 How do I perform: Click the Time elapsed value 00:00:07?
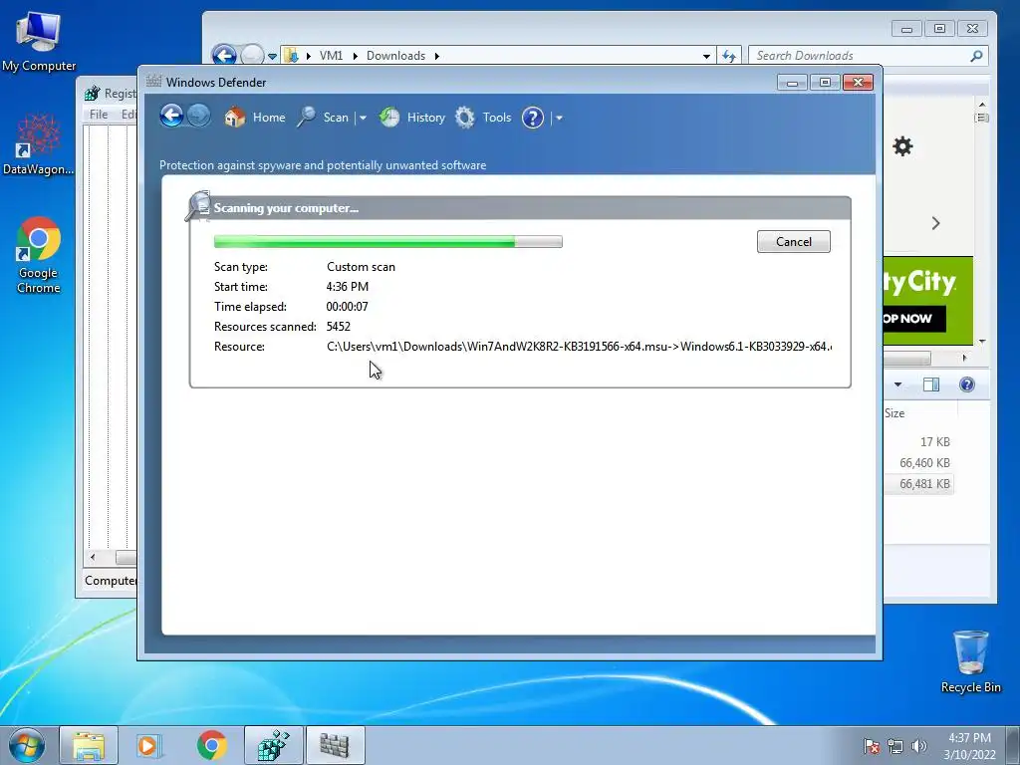click(347, 307)
